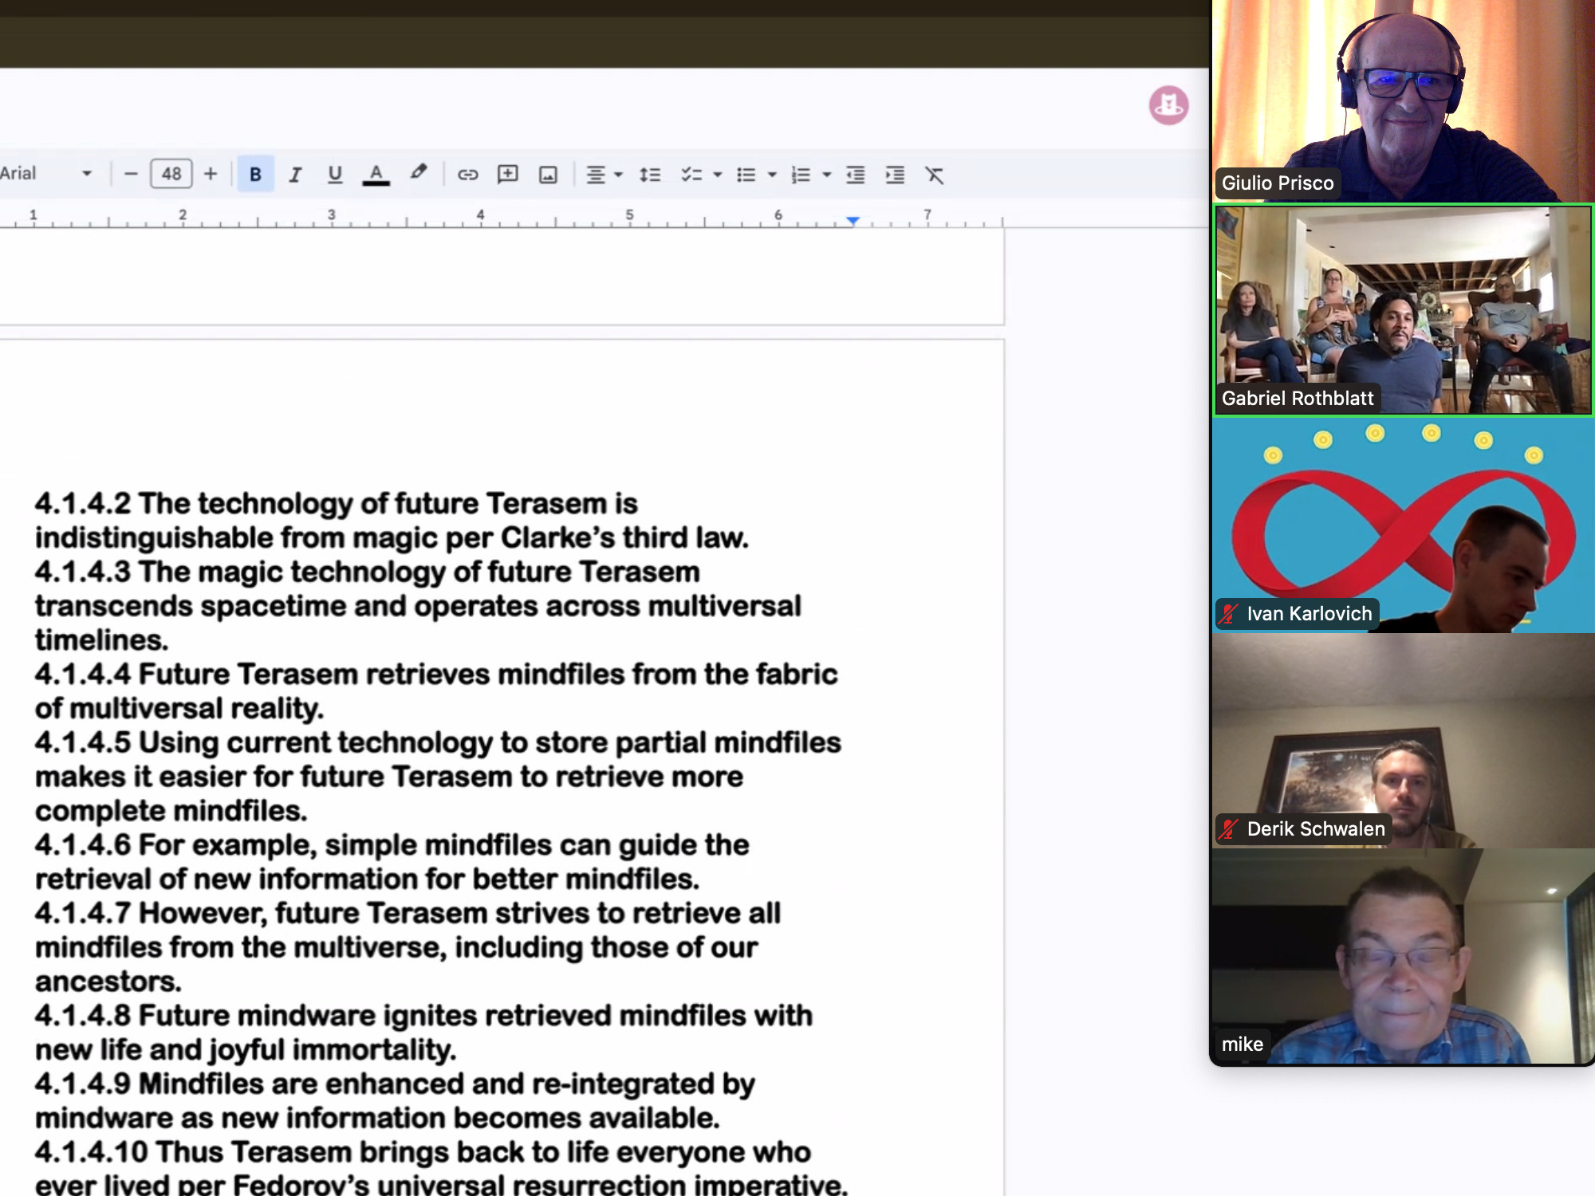Screen dimensions: 1595x1196
Task: Expand the numbered list options arrow
Action: [x=826, y=174]
